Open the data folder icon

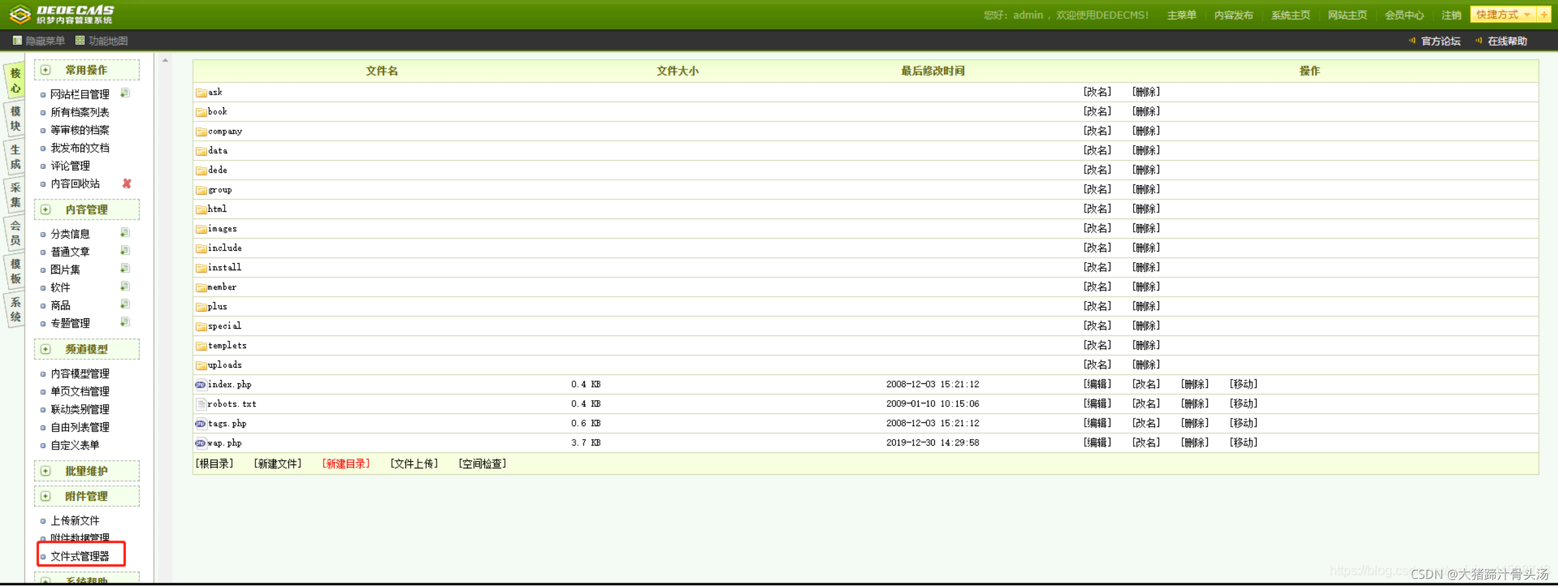coord(201,151)
